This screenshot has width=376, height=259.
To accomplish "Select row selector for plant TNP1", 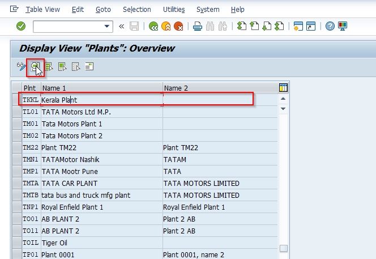I will (x=17, y=207).
